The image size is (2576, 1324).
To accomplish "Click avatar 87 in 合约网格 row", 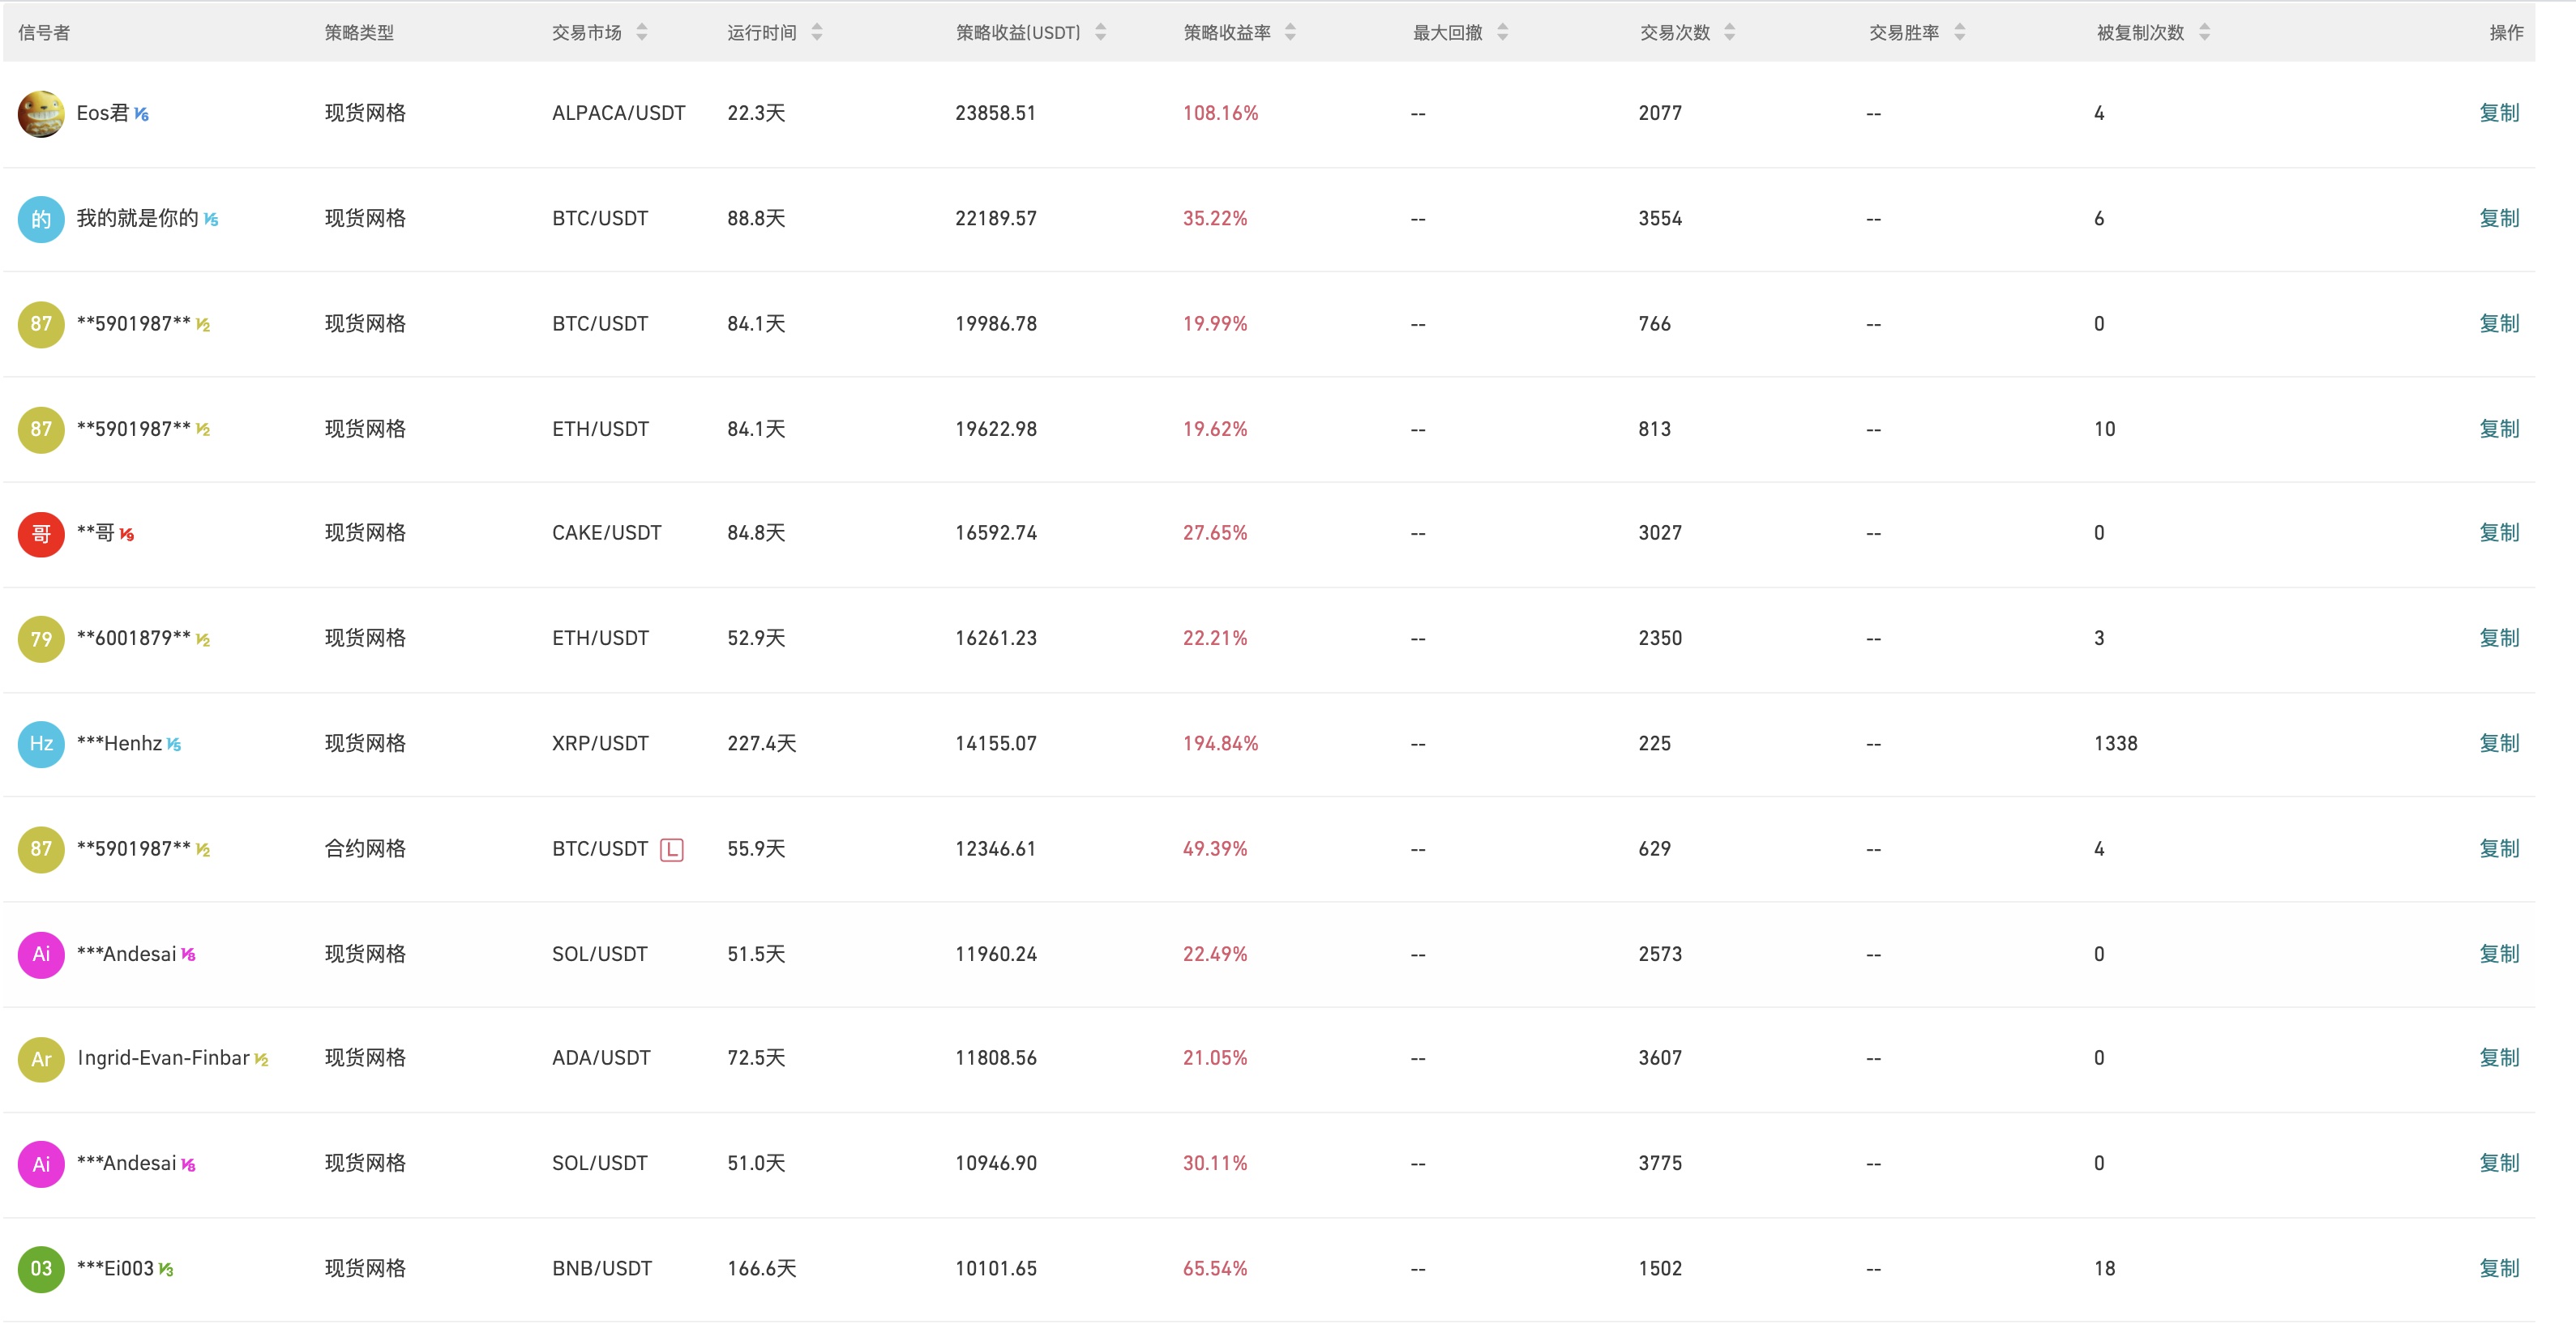I will coord(41,849).
